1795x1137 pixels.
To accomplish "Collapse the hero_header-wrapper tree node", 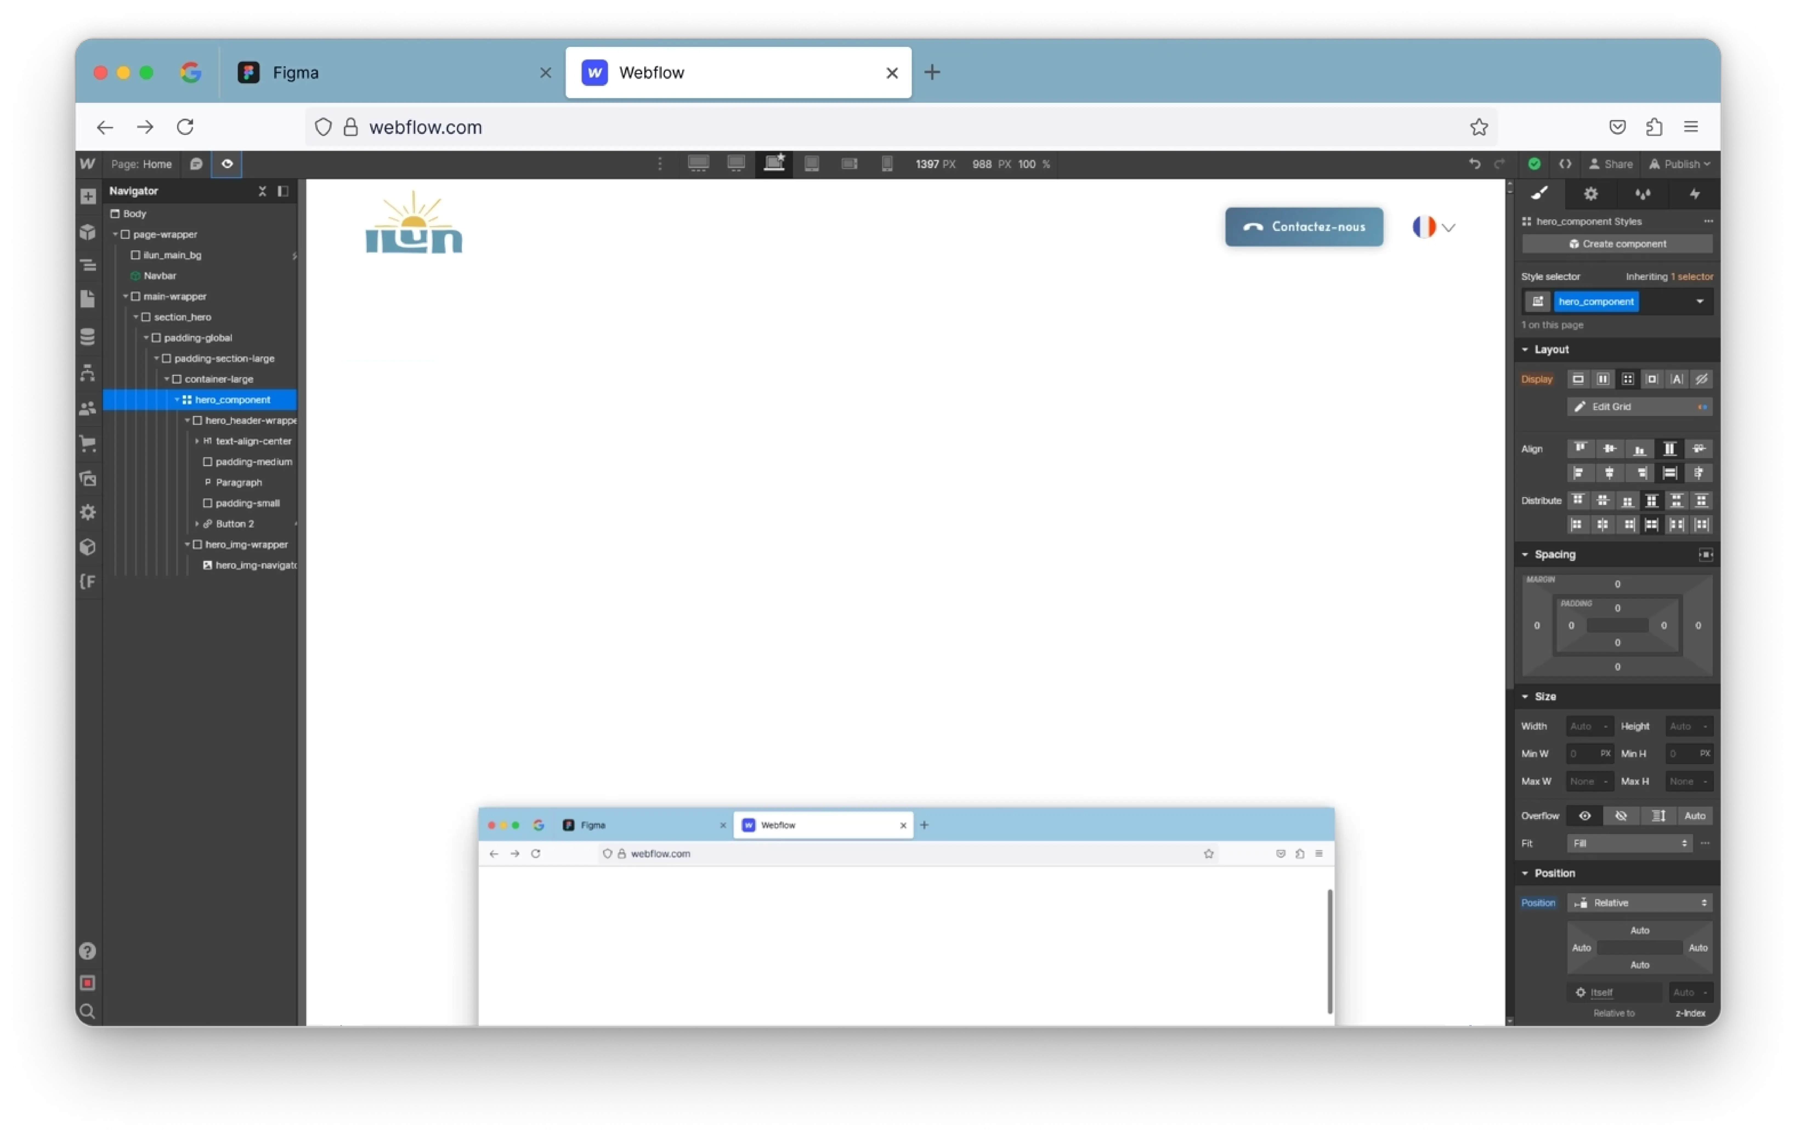I will pyautogui.click(x=187, y=420).
